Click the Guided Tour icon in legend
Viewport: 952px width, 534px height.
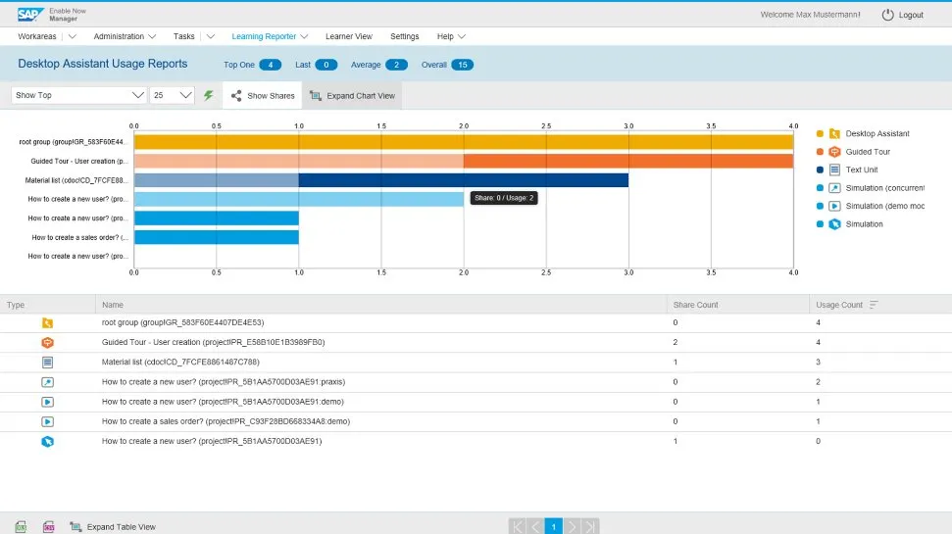[x=833, y=152]
